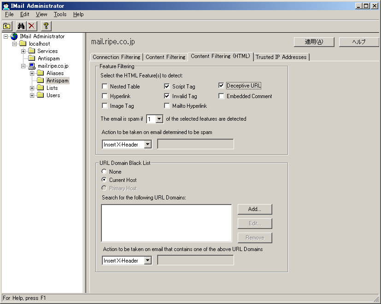Switch to the Connection Filtering tab
Image resolution: width=381 pixels, height=304 pixels.
(117, 57)
